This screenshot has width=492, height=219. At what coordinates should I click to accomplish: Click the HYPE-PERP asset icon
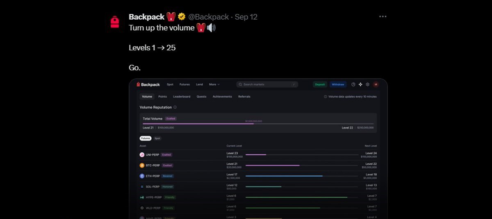coord(142,197)
